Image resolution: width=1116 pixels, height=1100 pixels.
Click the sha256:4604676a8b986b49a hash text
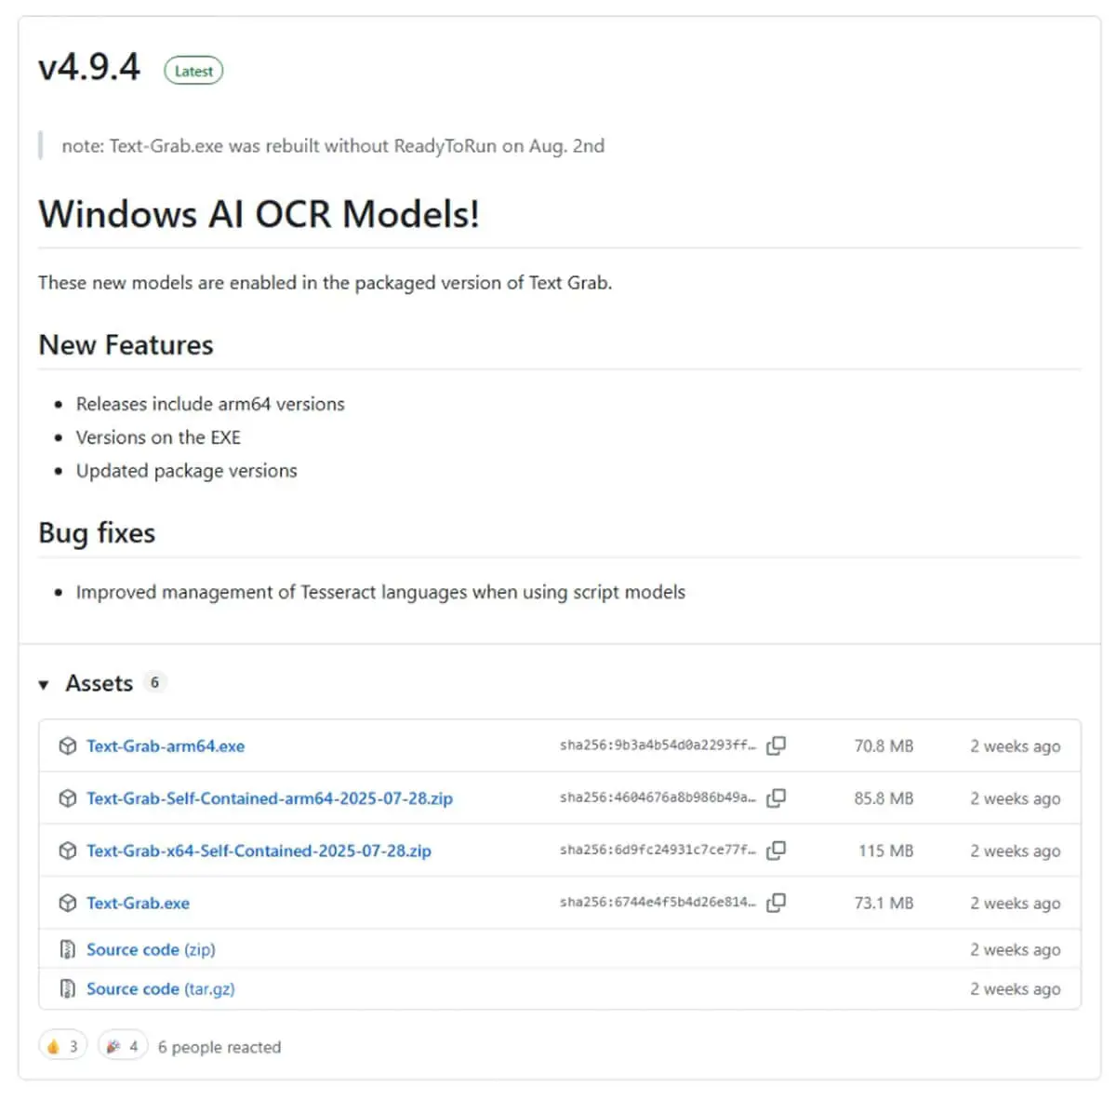point(658,798)
